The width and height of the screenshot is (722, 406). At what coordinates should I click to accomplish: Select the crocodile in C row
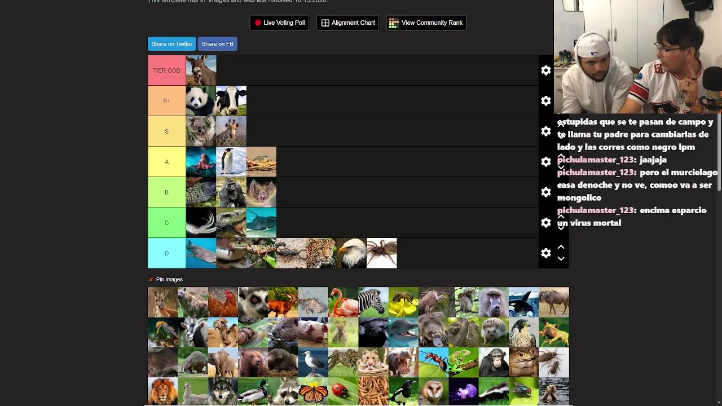[231, 223]
